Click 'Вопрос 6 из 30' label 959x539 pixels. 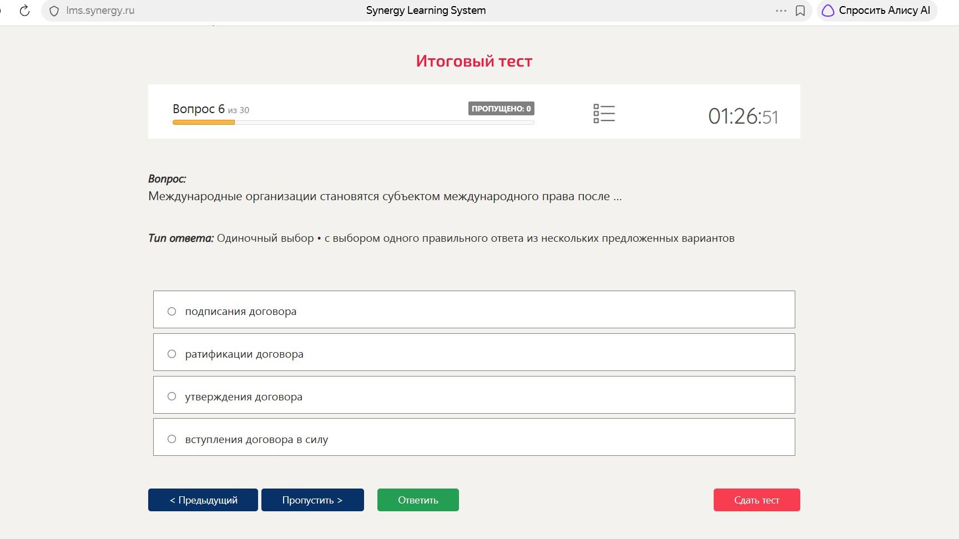click(x=211, y=109)
